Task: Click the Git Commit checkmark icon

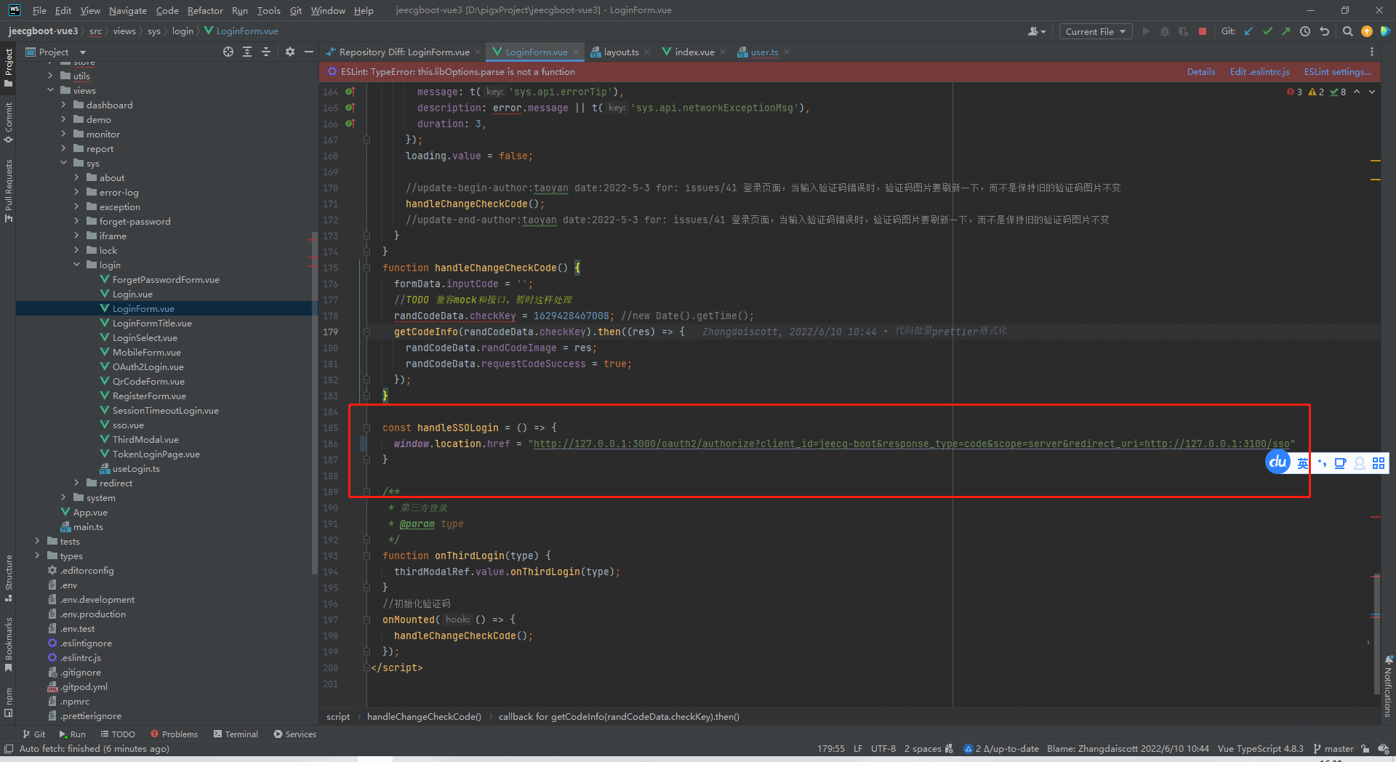Action: (x=1267, y=31)
